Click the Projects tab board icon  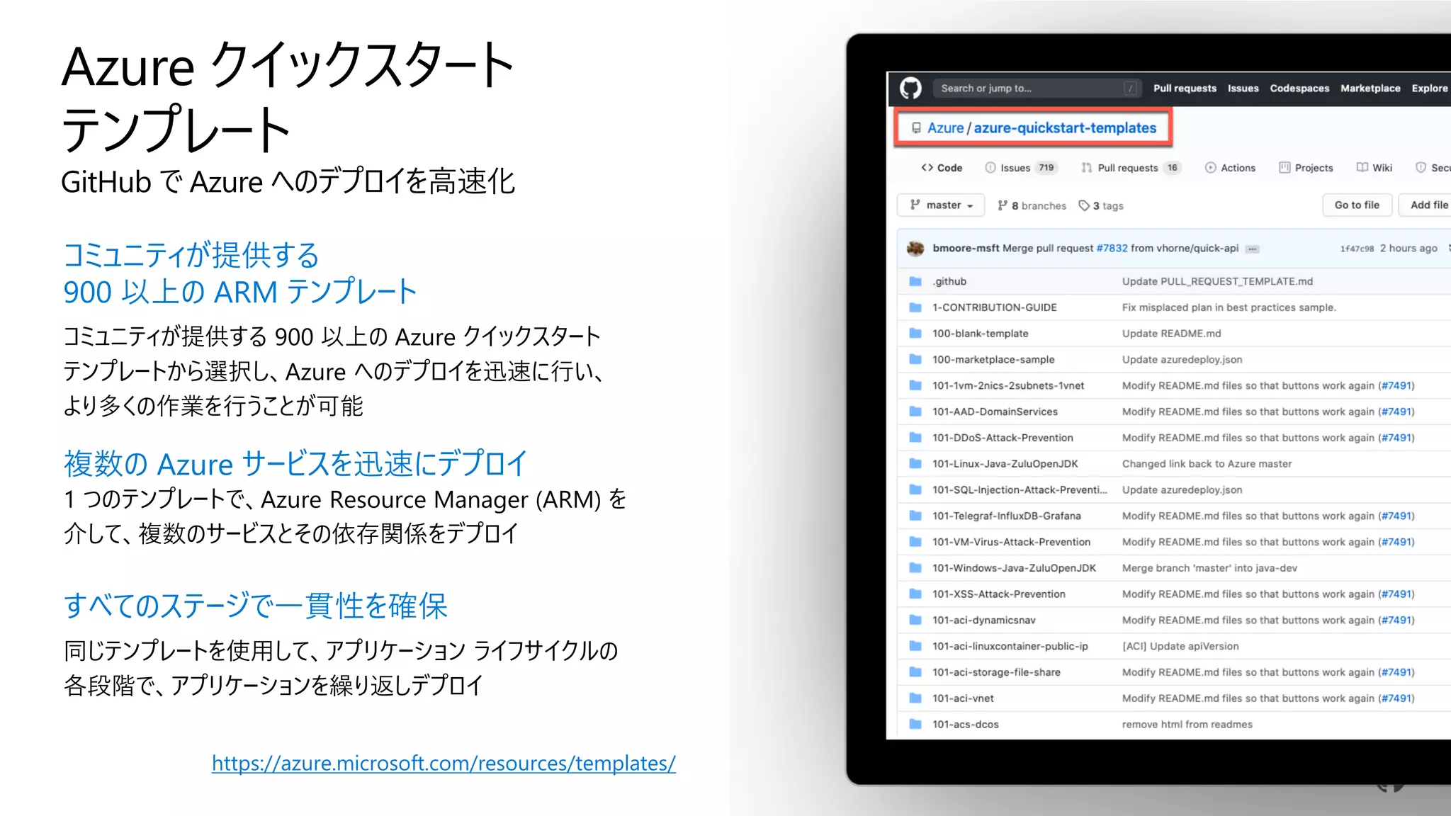[1285, 168]
